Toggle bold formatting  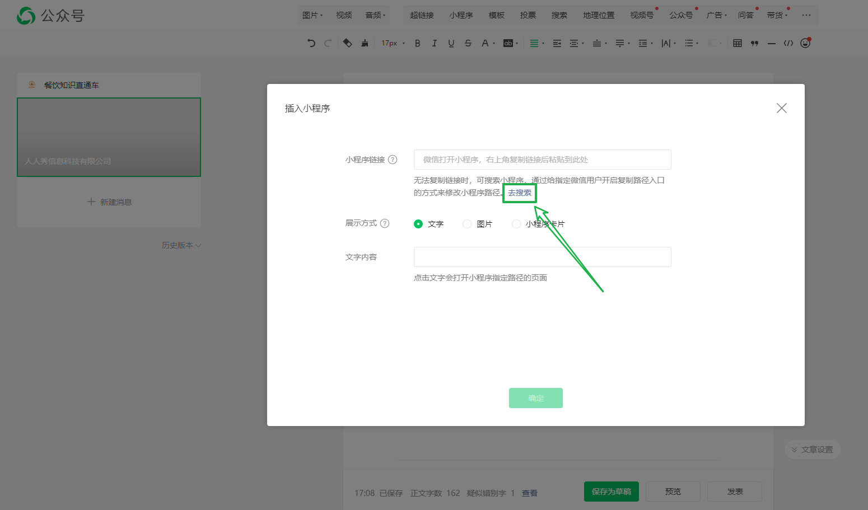pyautogui.click(x=417, y=43)
